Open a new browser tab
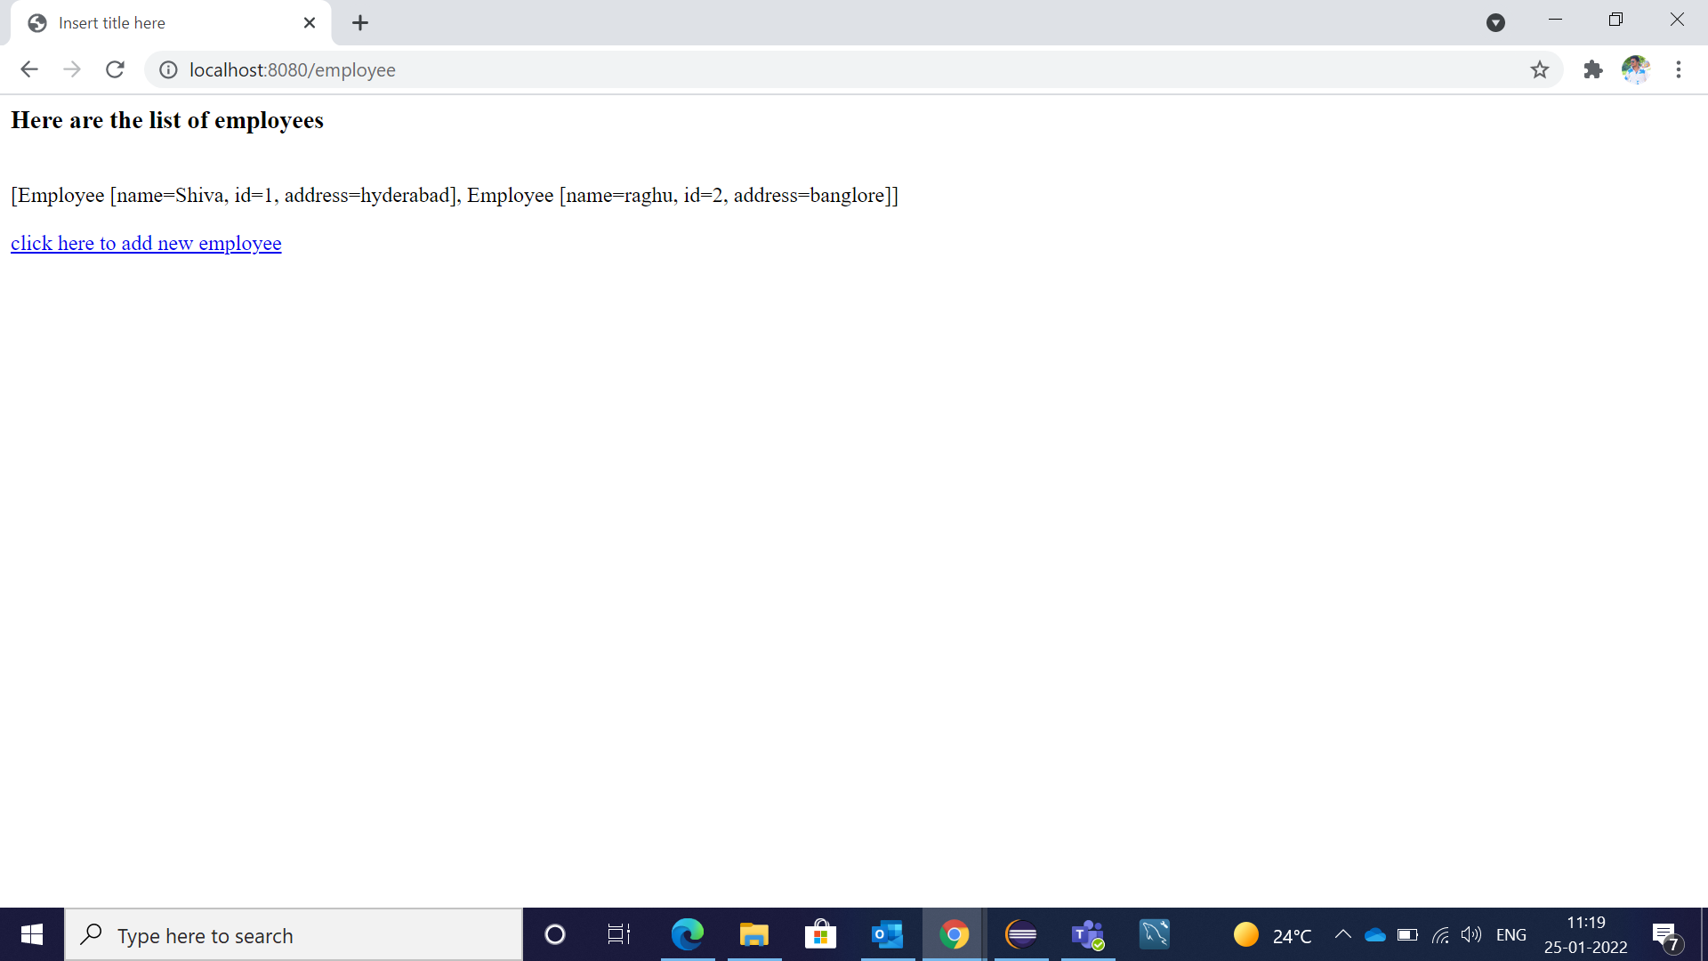Viewport: 1708px width, 961px height. (359, 23)
